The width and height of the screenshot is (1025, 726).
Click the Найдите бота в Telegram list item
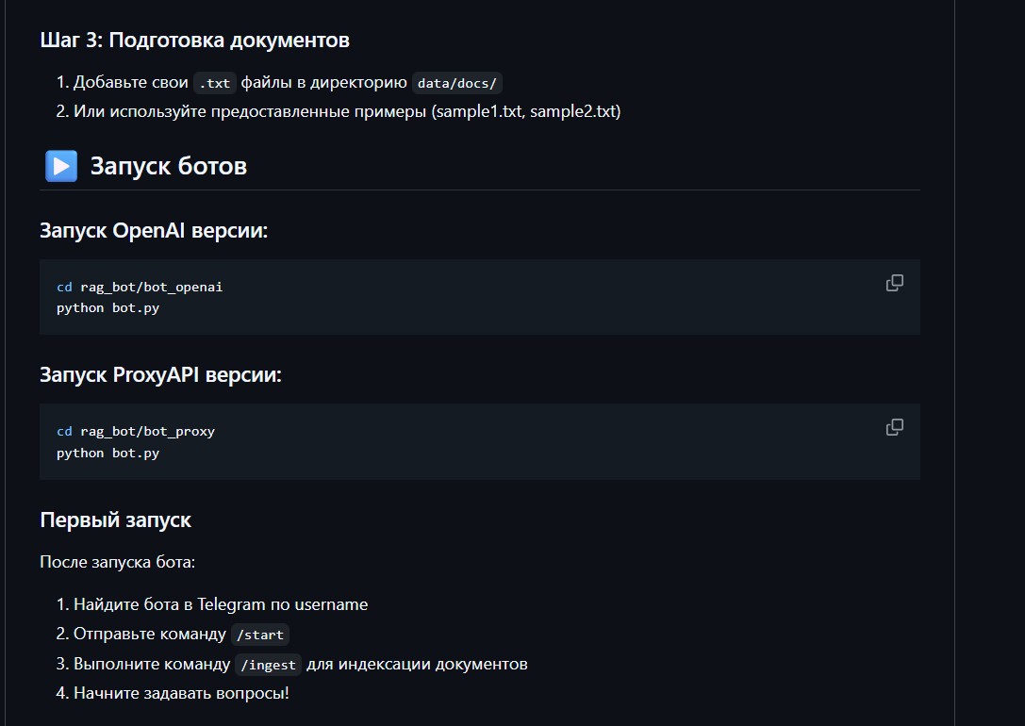(x=221, y=604)
